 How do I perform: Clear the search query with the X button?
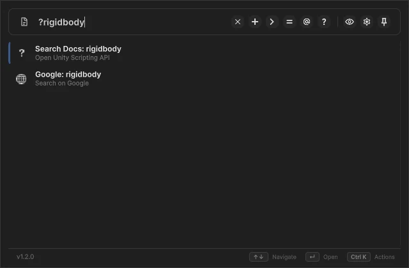(x=238, y=22)
